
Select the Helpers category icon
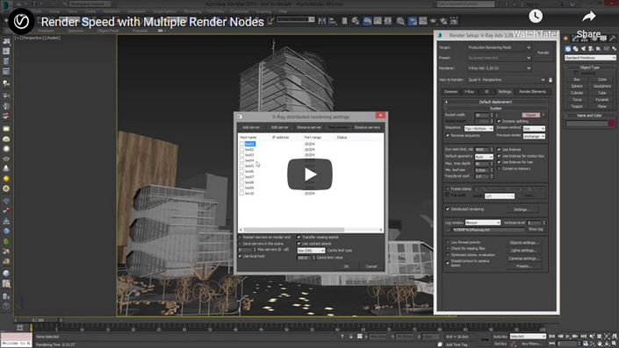point(599,48)
